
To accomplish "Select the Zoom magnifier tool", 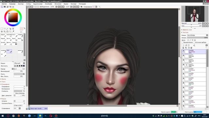I will click(x=5, y=31).
